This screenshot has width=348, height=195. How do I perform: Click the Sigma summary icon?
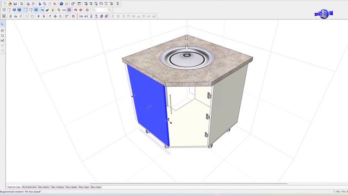[117, 4]
